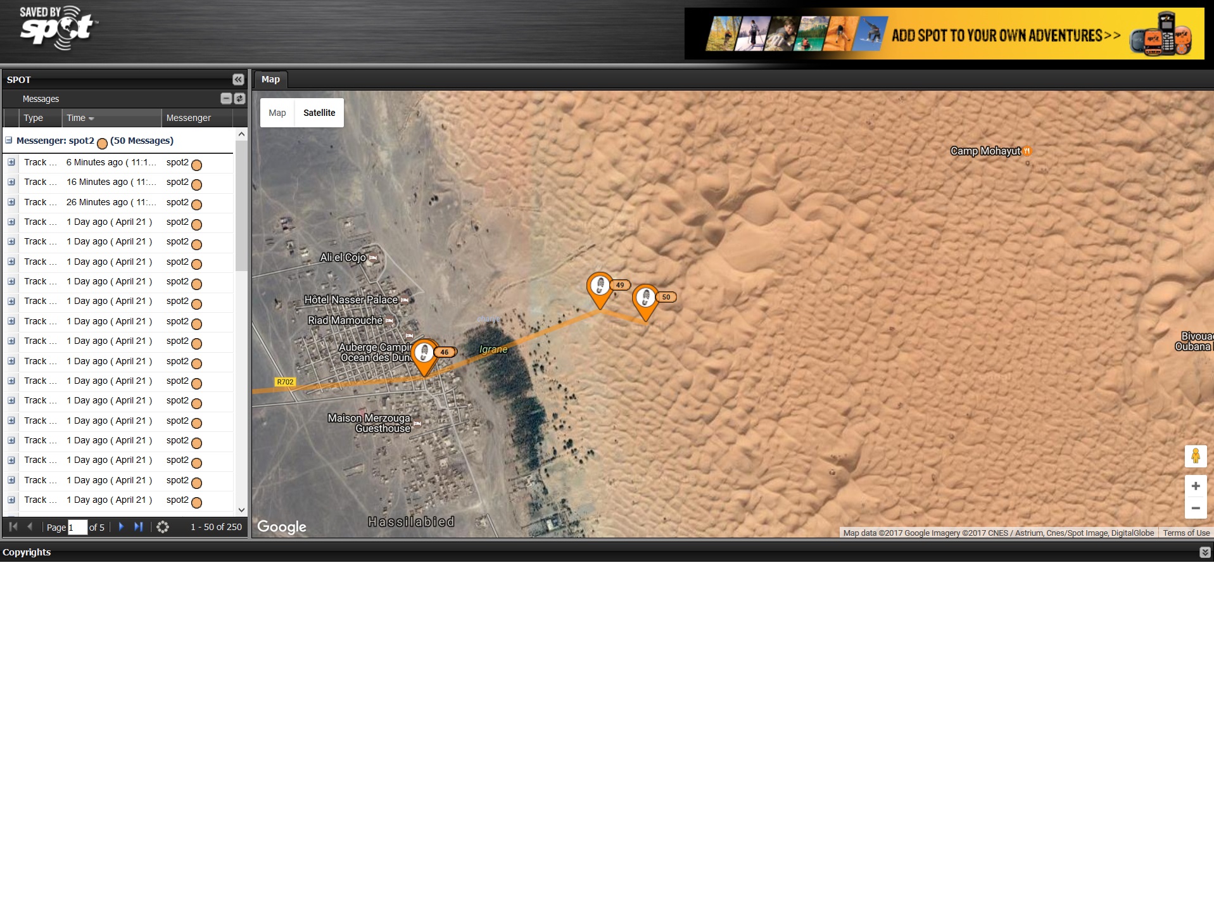This screenshot has width=1214, height=924.
Task: Select the 26 Minutes ago time cell
Action: click(x=111, y=202)
